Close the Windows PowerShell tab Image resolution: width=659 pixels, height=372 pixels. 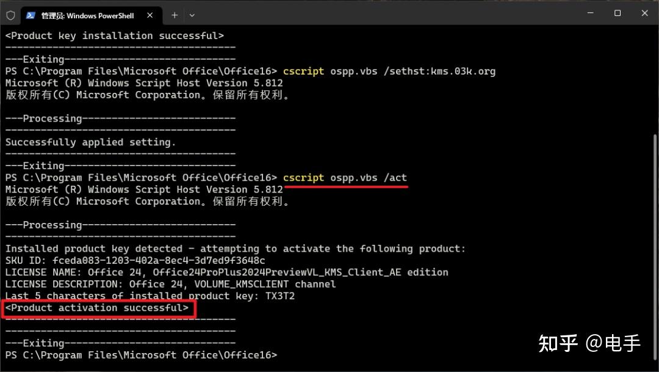pyautogui.click(x=149, y=15)
